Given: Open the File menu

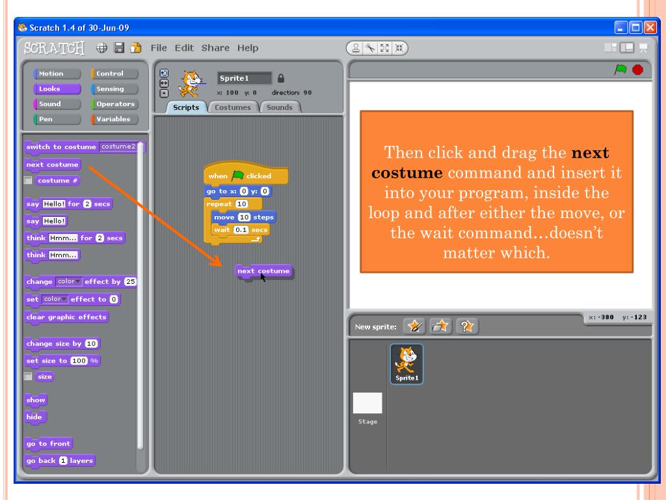Looking at the screenshot, I should [159, 48].
